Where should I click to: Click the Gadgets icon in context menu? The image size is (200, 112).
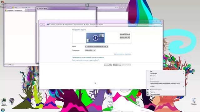[148, 92]
